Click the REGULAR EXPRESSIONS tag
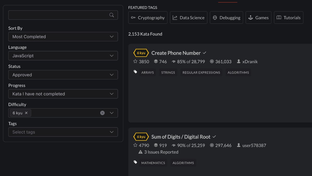312x176 pixels. click(201, 73)
